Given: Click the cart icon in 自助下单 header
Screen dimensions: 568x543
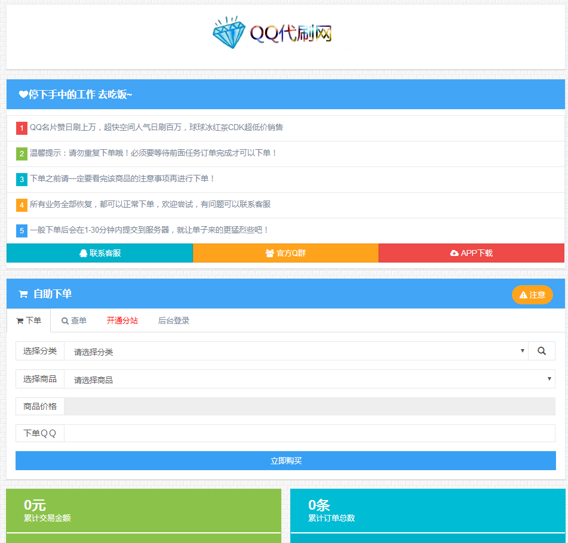Looking at the screenshot, I should pyautogui.click(x=23, y=294).
